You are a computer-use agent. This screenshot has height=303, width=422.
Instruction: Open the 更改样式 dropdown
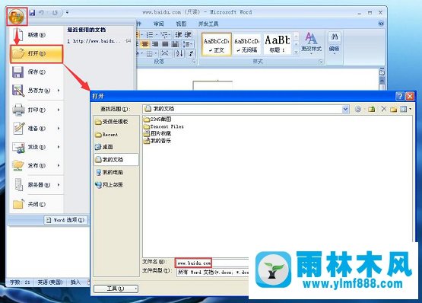(311, 43)
